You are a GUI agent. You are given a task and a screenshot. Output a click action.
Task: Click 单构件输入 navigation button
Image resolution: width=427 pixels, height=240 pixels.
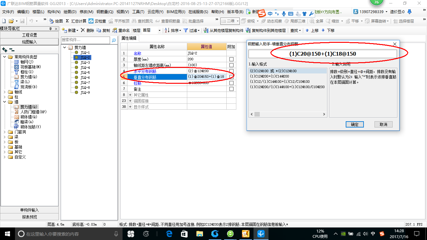29,210
